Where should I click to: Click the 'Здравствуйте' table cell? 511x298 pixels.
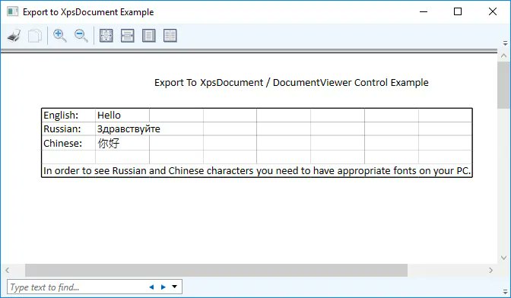point(129,129)
